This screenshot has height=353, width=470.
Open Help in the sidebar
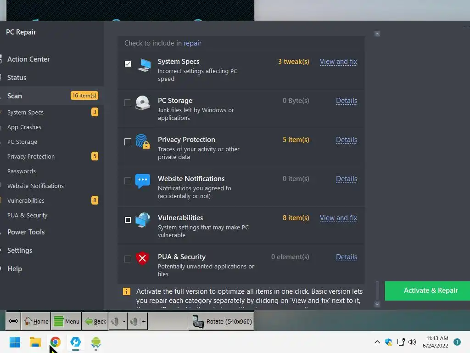pyautogui.click(x=14, y=268)
